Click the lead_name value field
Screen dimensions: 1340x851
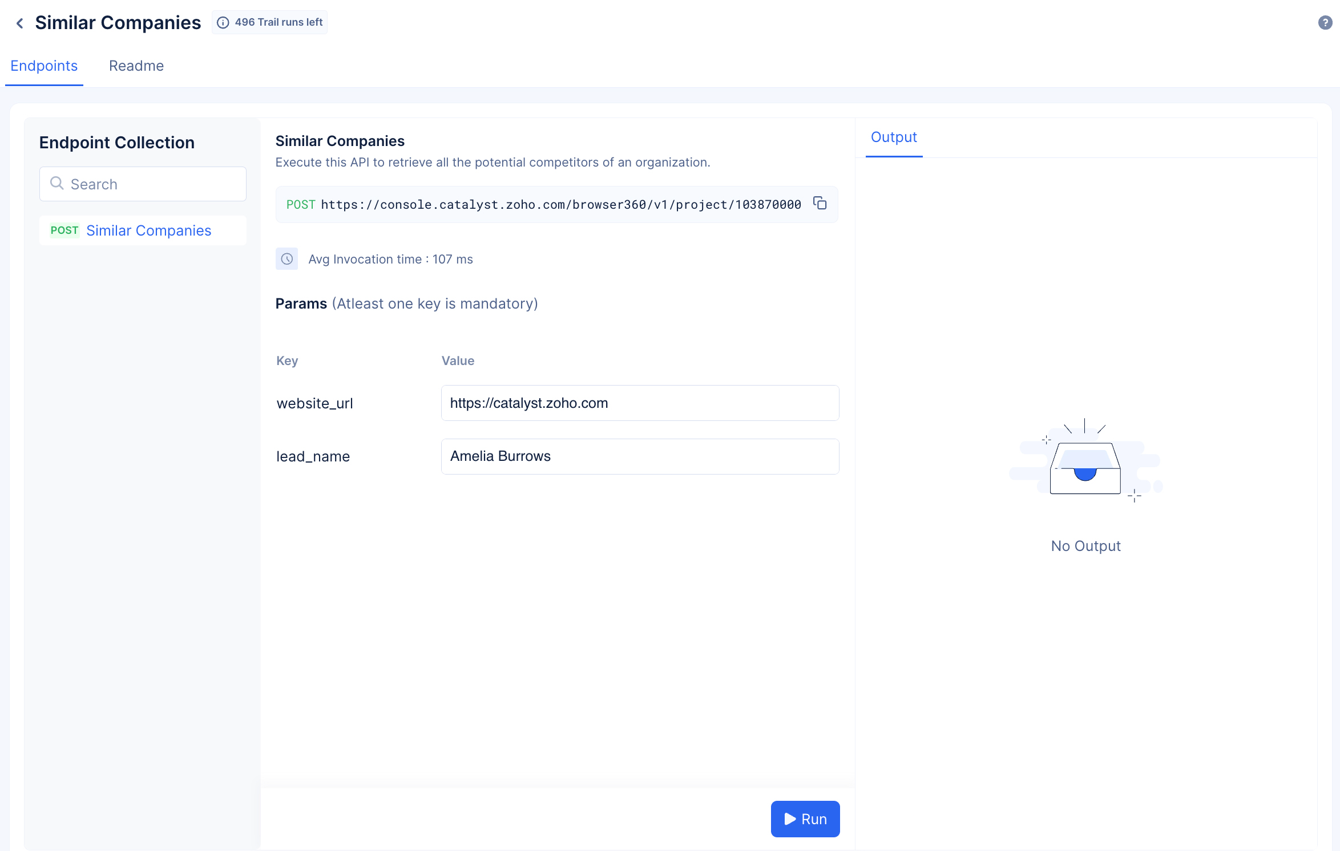click(640, 456)
